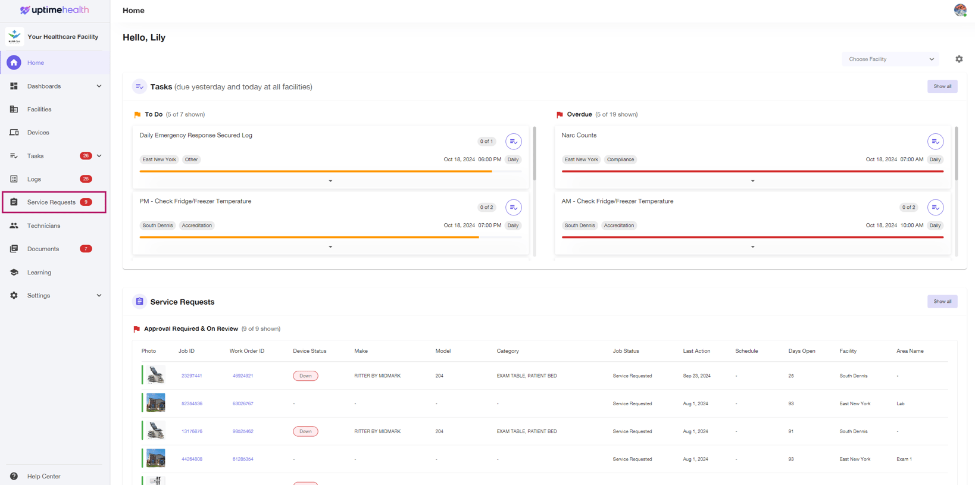Image resolution: width=975 pixels, height=485 pixels.
Task: Expand the Dashboards sidebar menu
Action: click(99, 86)
